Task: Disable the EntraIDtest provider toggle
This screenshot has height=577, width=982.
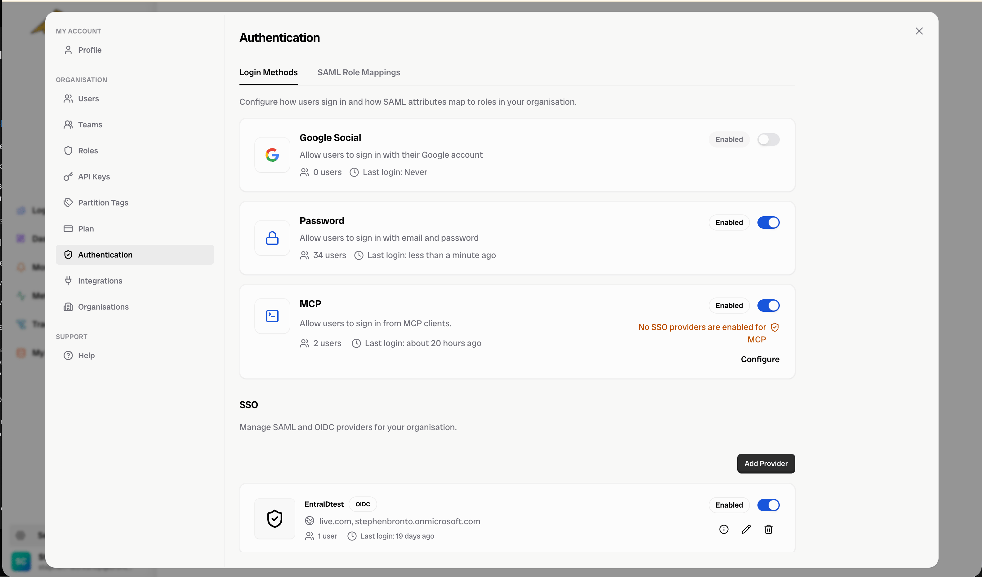Action: tap(769, 505)
